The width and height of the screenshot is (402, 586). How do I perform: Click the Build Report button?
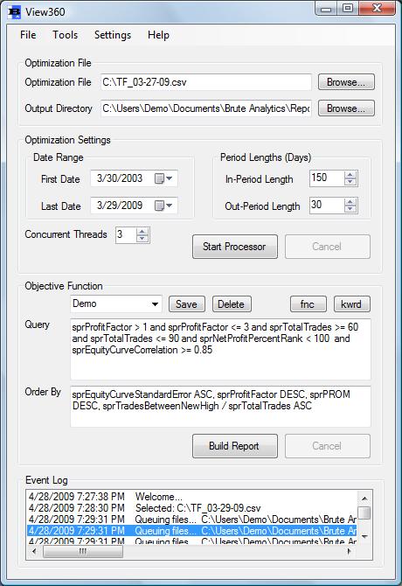[x=235, y=446]
